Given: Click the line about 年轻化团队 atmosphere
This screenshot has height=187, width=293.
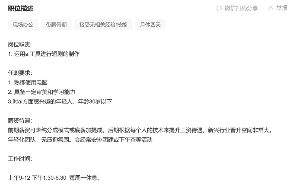Looking at the screenshot, I should (x=80, y=140).
